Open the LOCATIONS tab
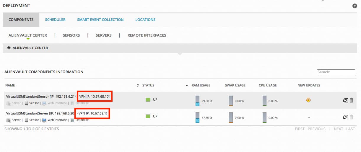This screenshot has height=152, width=361. 145,20
